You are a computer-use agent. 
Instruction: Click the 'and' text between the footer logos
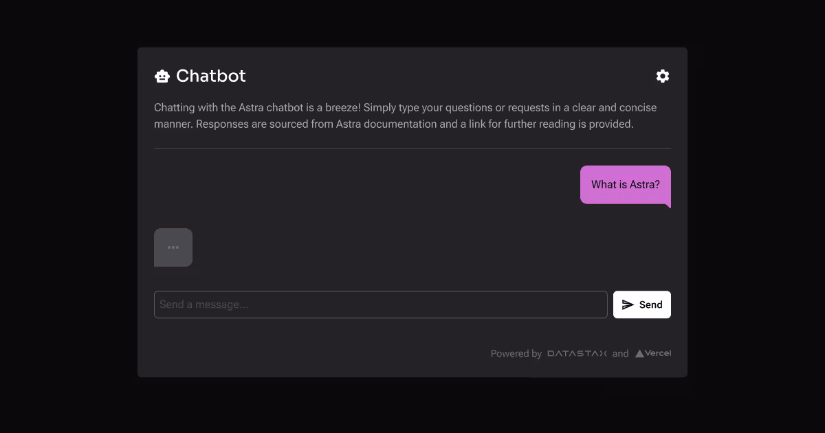click(x=620, y=353)
